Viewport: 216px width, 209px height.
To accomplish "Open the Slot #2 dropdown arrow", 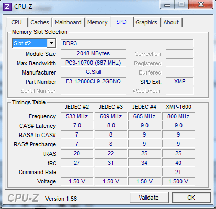I will click(x=51, y=43).
